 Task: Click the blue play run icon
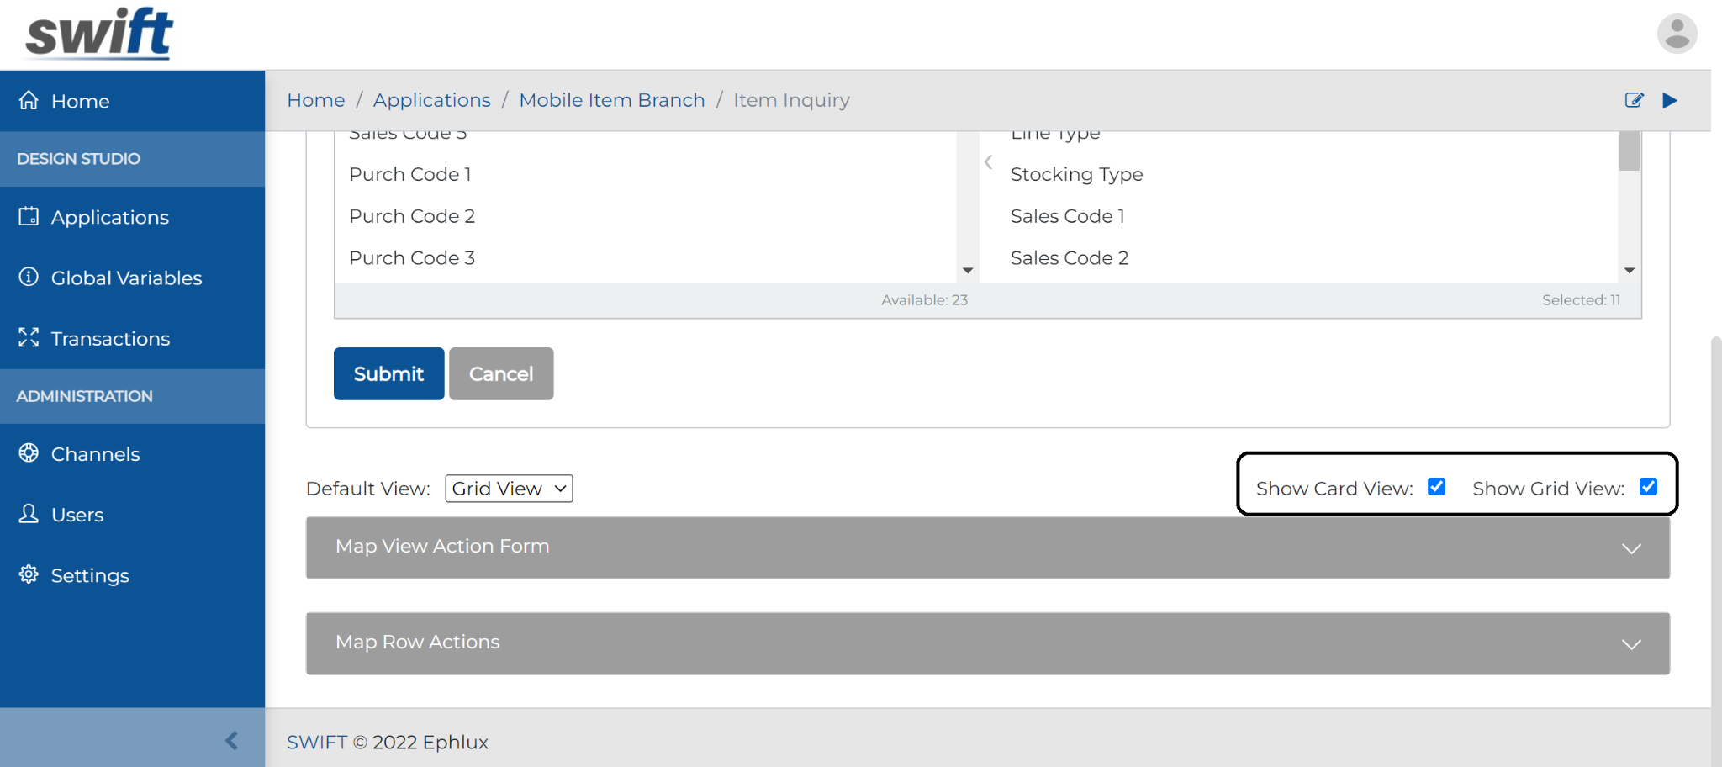(x=1670, y=100)
